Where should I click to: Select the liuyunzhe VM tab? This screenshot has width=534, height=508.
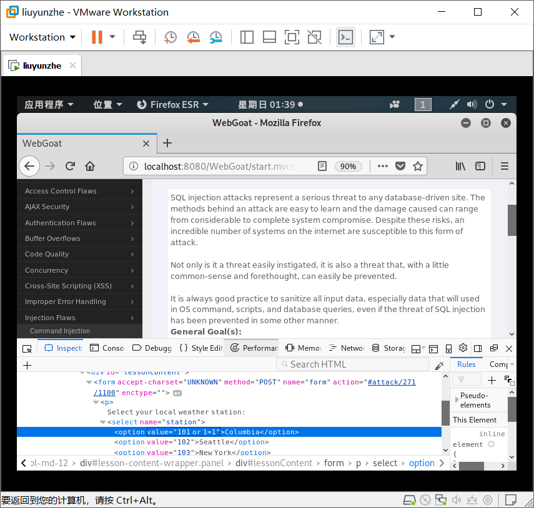tap(42, 66)
